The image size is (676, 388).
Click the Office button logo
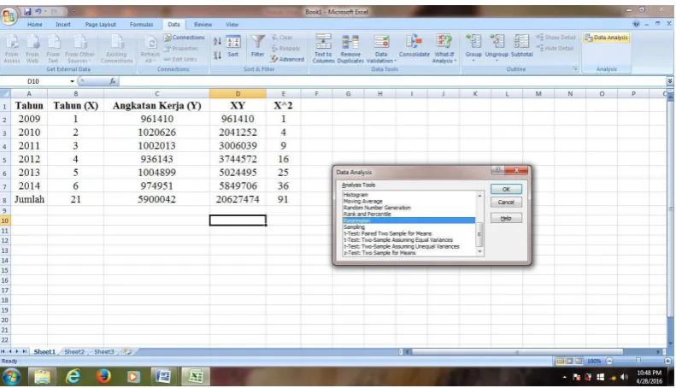pyautogui.click(x=9, y=16)
